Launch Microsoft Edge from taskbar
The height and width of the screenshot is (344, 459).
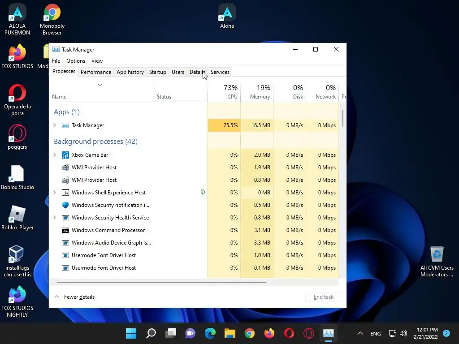point(210,333)
